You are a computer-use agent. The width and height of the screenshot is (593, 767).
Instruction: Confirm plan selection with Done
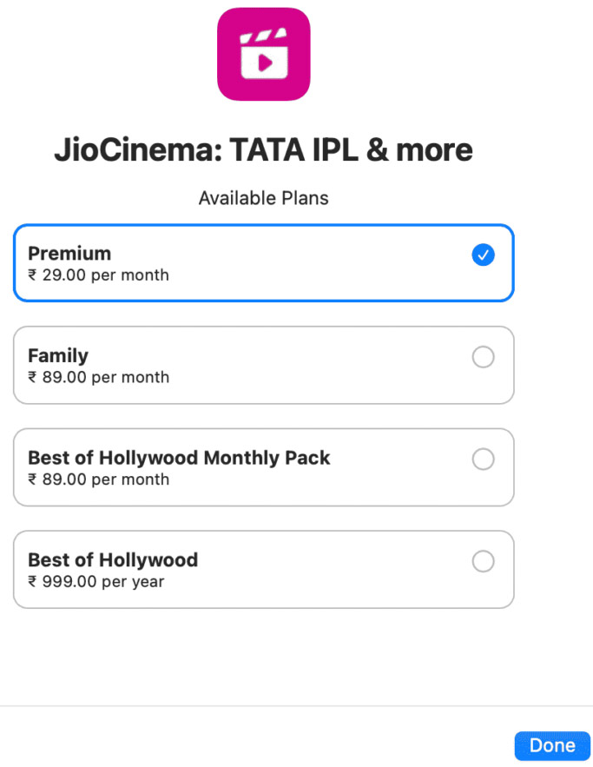tap(553, 745)
